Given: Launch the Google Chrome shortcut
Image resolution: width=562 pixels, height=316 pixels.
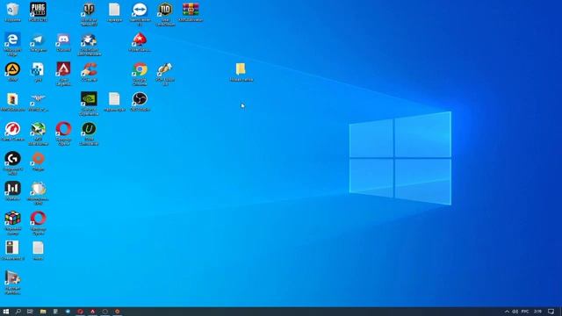Looking at the screenshot, I should click(140, 69).
